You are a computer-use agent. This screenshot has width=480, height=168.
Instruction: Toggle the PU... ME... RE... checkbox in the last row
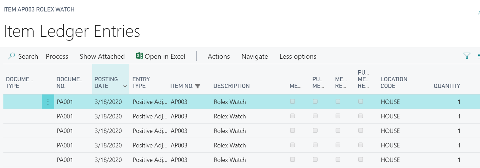point(361,159)
